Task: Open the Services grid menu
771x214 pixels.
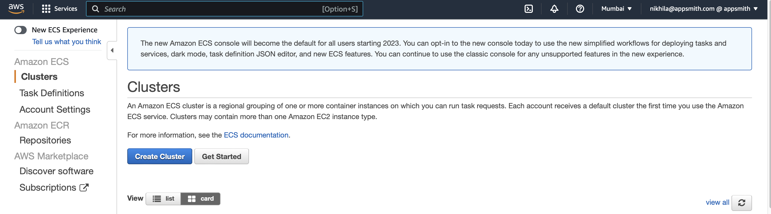Action: (46, 9)
